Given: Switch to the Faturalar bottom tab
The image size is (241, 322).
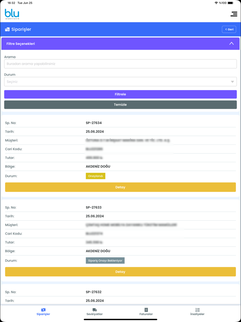Looking at the screenshot, I should tap(146, 312).
